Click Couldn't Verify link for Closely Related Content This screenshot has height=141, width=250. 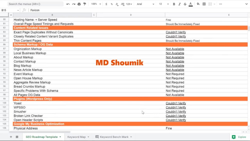click(176, 36)
